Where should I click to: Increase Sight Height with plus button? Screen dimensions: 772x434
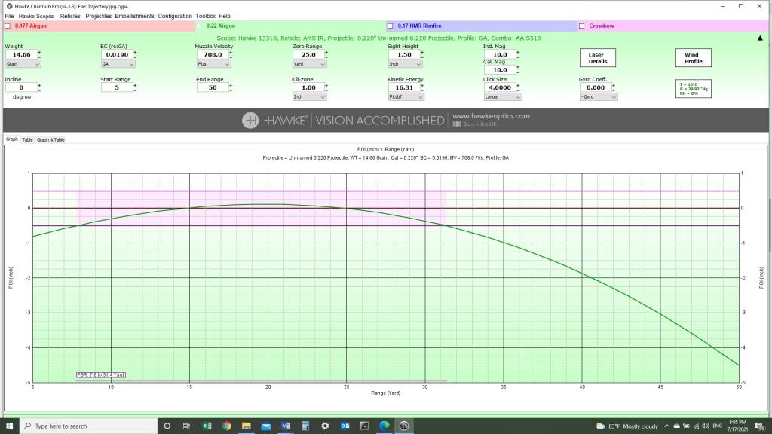[x=422, y=53]
